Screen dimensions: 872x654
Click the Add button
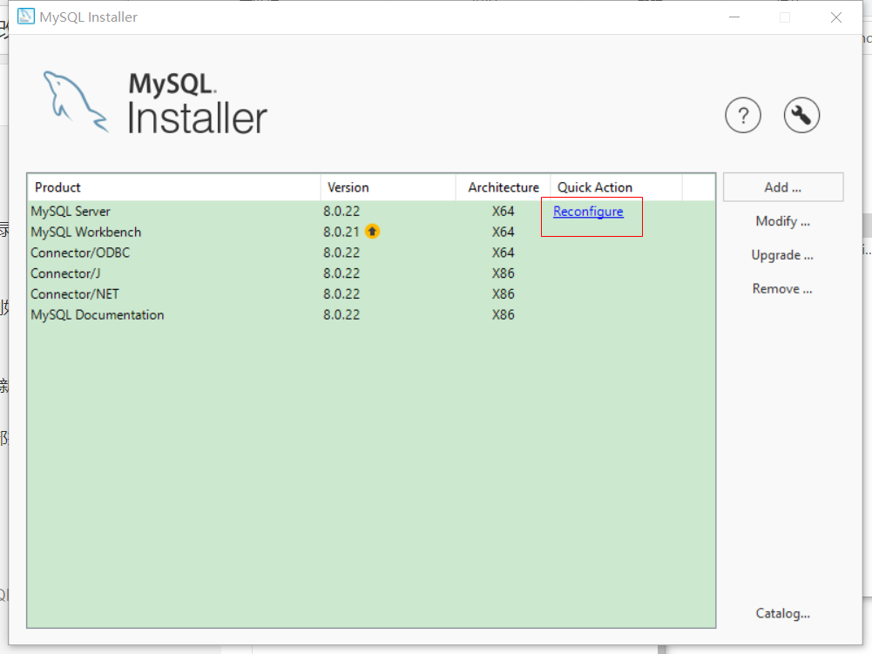[781, 186]
